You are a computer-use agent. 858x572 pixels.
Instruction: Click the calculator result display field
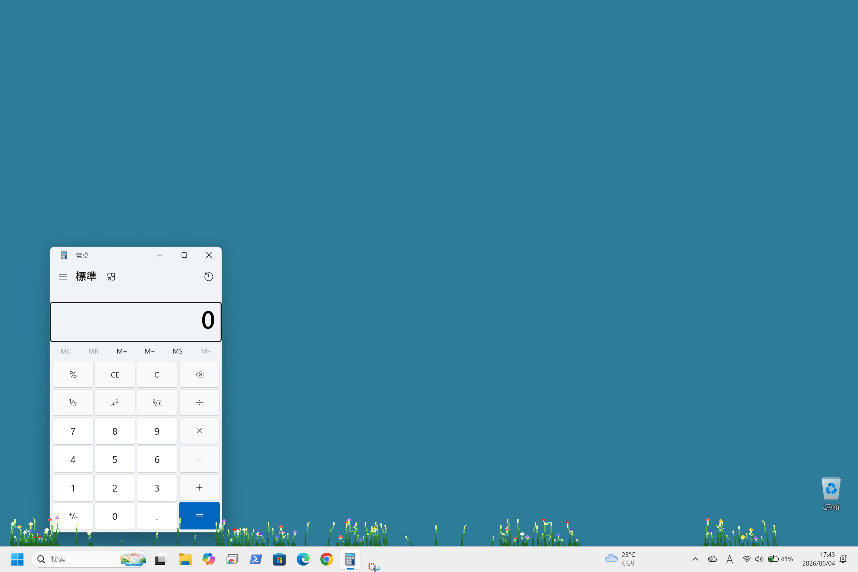coord(136,322)
